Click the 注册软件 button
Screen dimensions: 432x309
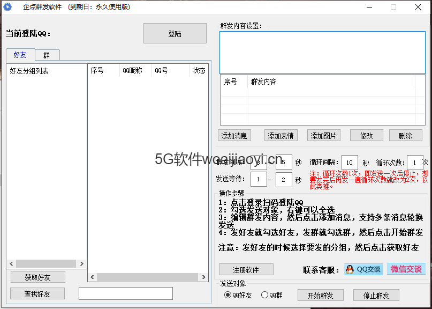coord(246,269)
